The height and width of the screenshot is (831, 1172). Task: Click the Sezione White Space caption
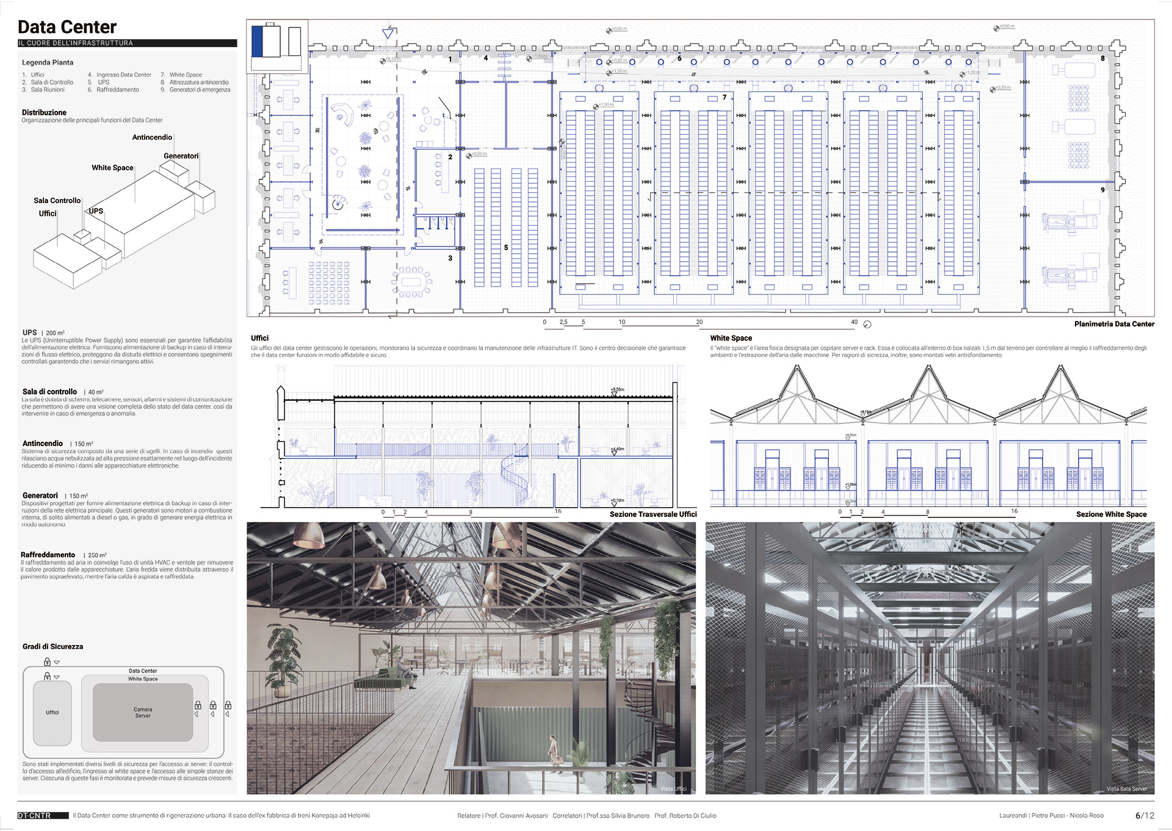pos(1110,514)
